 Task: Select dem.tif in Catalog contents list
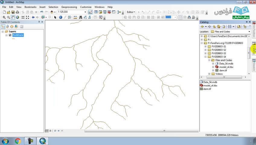(x=207, y=89)
